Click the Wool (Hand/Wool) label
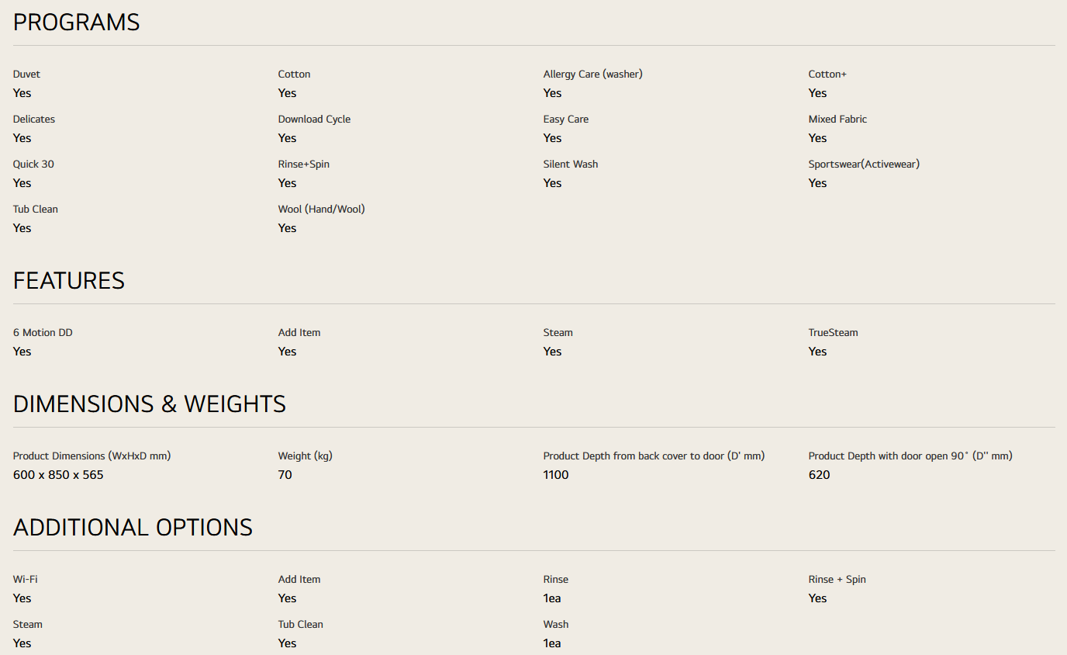 tap(321, 210)
